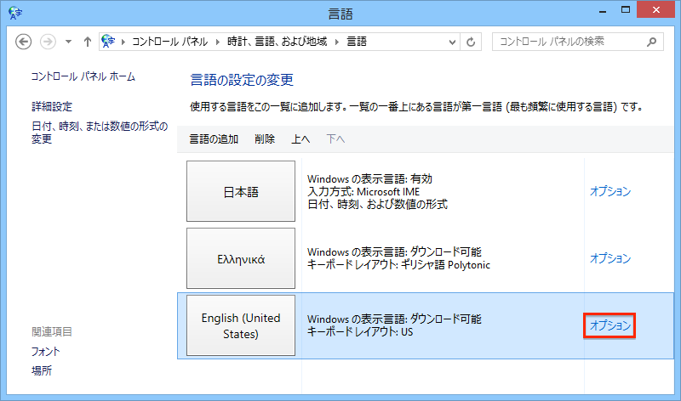Open the 詳細設定 link in the left pane
Viewport: 681px width, 401px height.
52,107
